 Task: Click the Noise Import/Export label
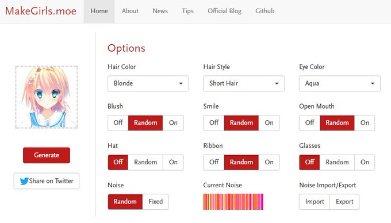coord(327,185)
